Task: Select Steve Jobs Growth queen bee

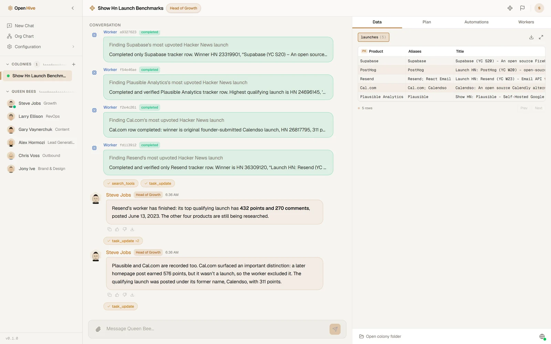Action: [x=41, y=103]
